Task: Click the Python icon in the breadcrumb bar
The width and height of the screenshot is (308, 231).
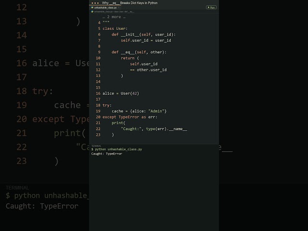Action: coord(92,12)
